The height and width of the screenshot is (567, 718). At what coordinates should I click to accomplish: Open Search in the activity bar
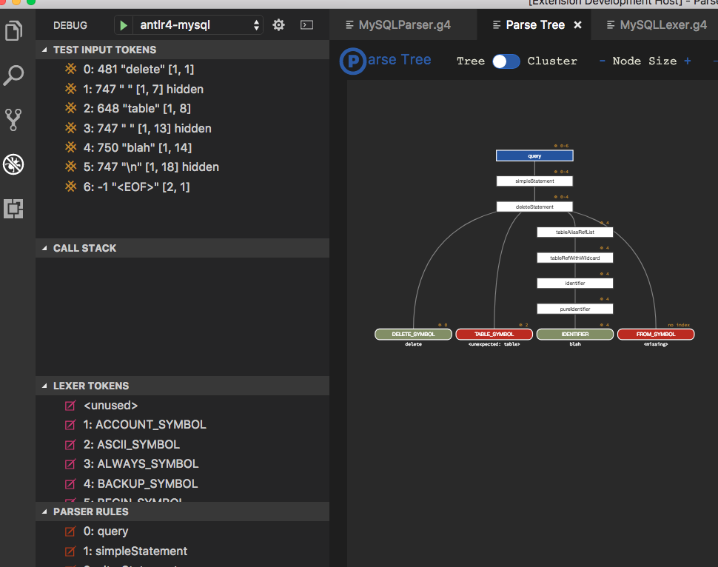click(13, 75)
